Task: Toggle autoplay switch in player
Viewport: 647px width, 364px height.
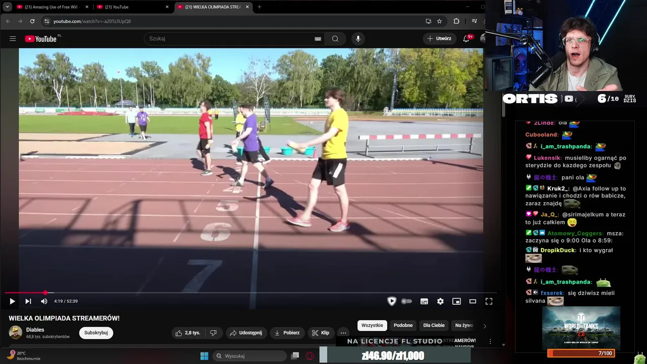Action: (x=406, y=301)
